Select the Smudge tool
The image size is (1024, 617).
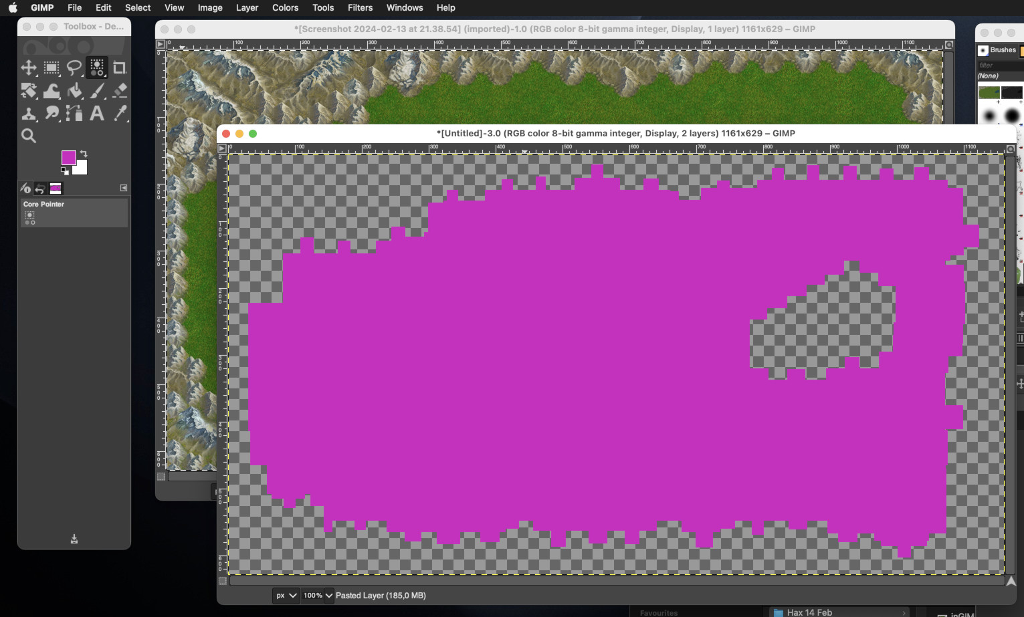pyautogui.click(x=52, y=113)
